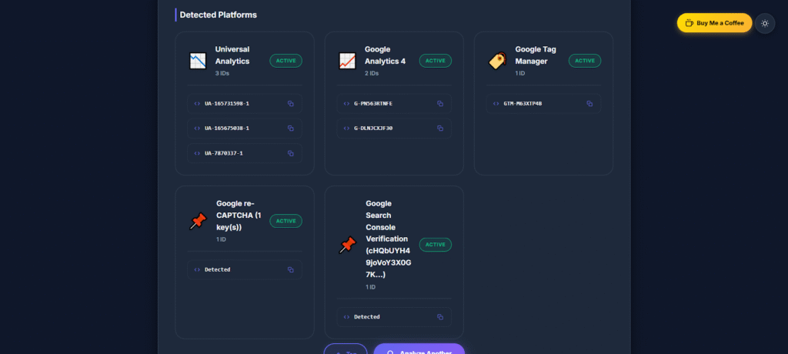Click the Detected Platforms section heading
Image resolution: width=788 pixels, height=354 pixels.
[218, 15]
